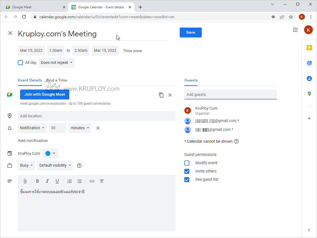Open the Google apps grid

pos(295,30)
